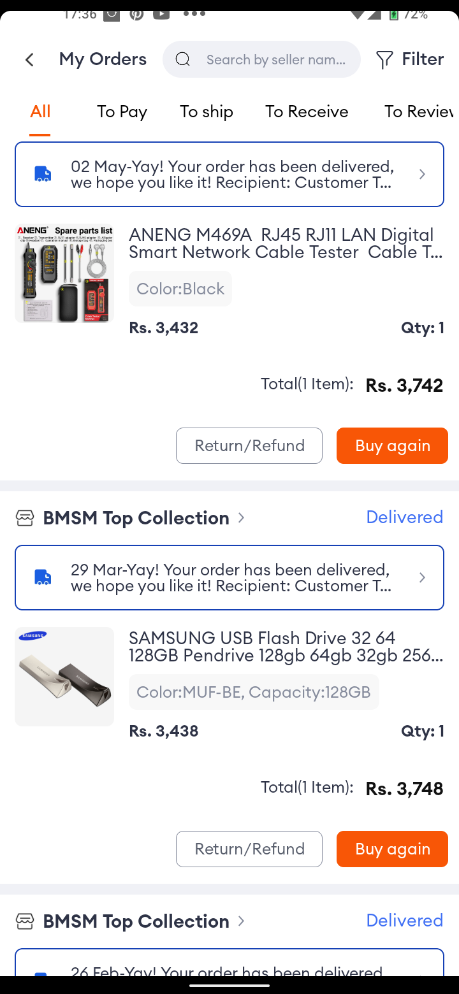Expand the 29 Mar delivery message chevron

point(422,577)
